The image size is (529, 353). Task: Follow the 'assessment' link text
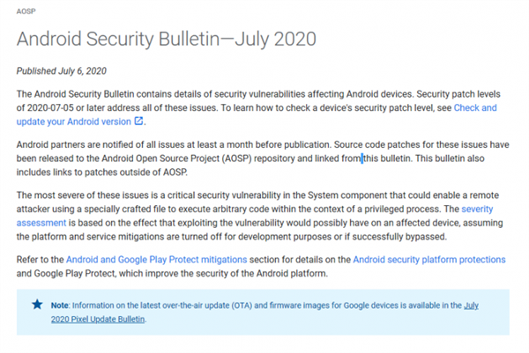pyautogui.click(x=41, y=223)
